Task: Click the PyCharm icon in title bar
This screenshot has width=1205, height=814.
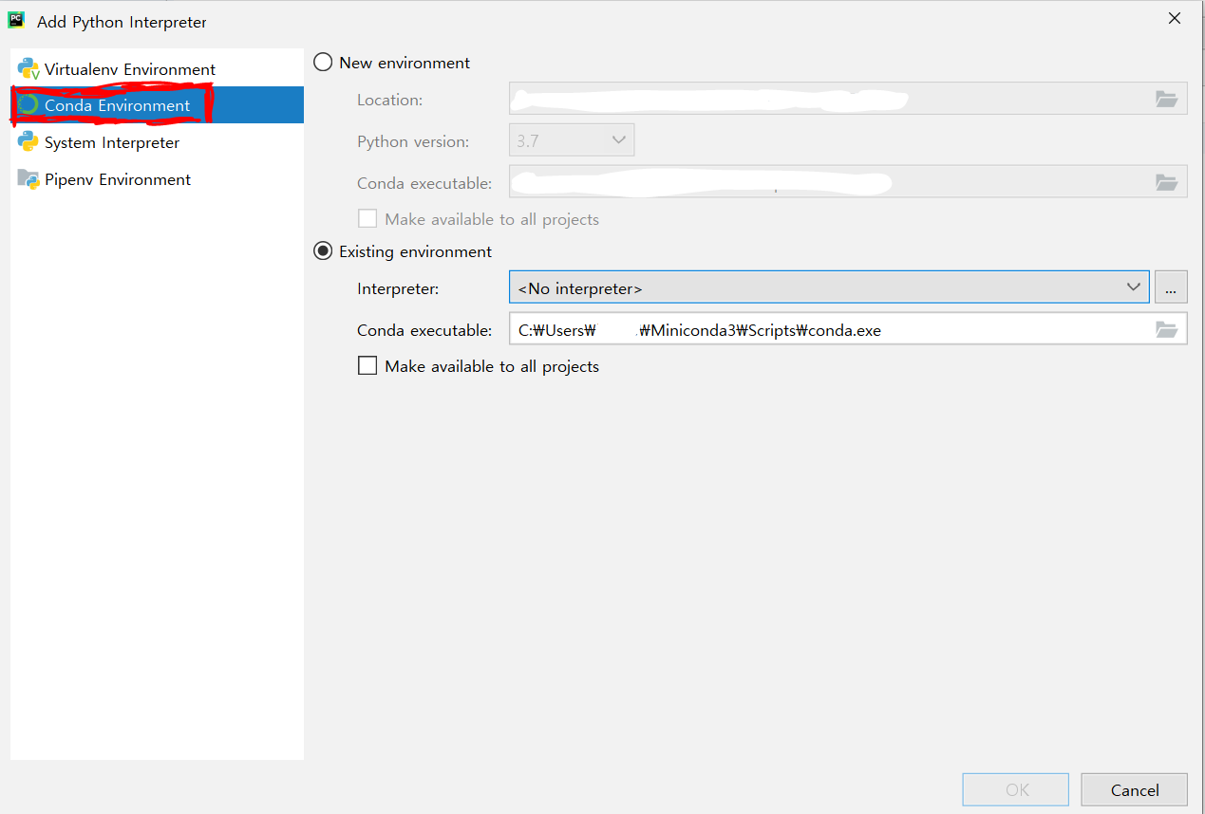Action: pyautogui.click(x=16, y=20)
